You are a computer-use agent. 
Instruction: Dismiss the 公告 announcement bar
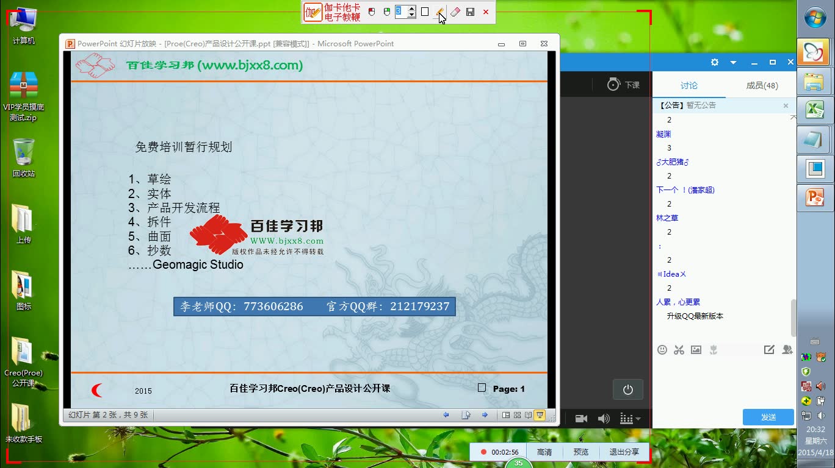tap(786, 105)
